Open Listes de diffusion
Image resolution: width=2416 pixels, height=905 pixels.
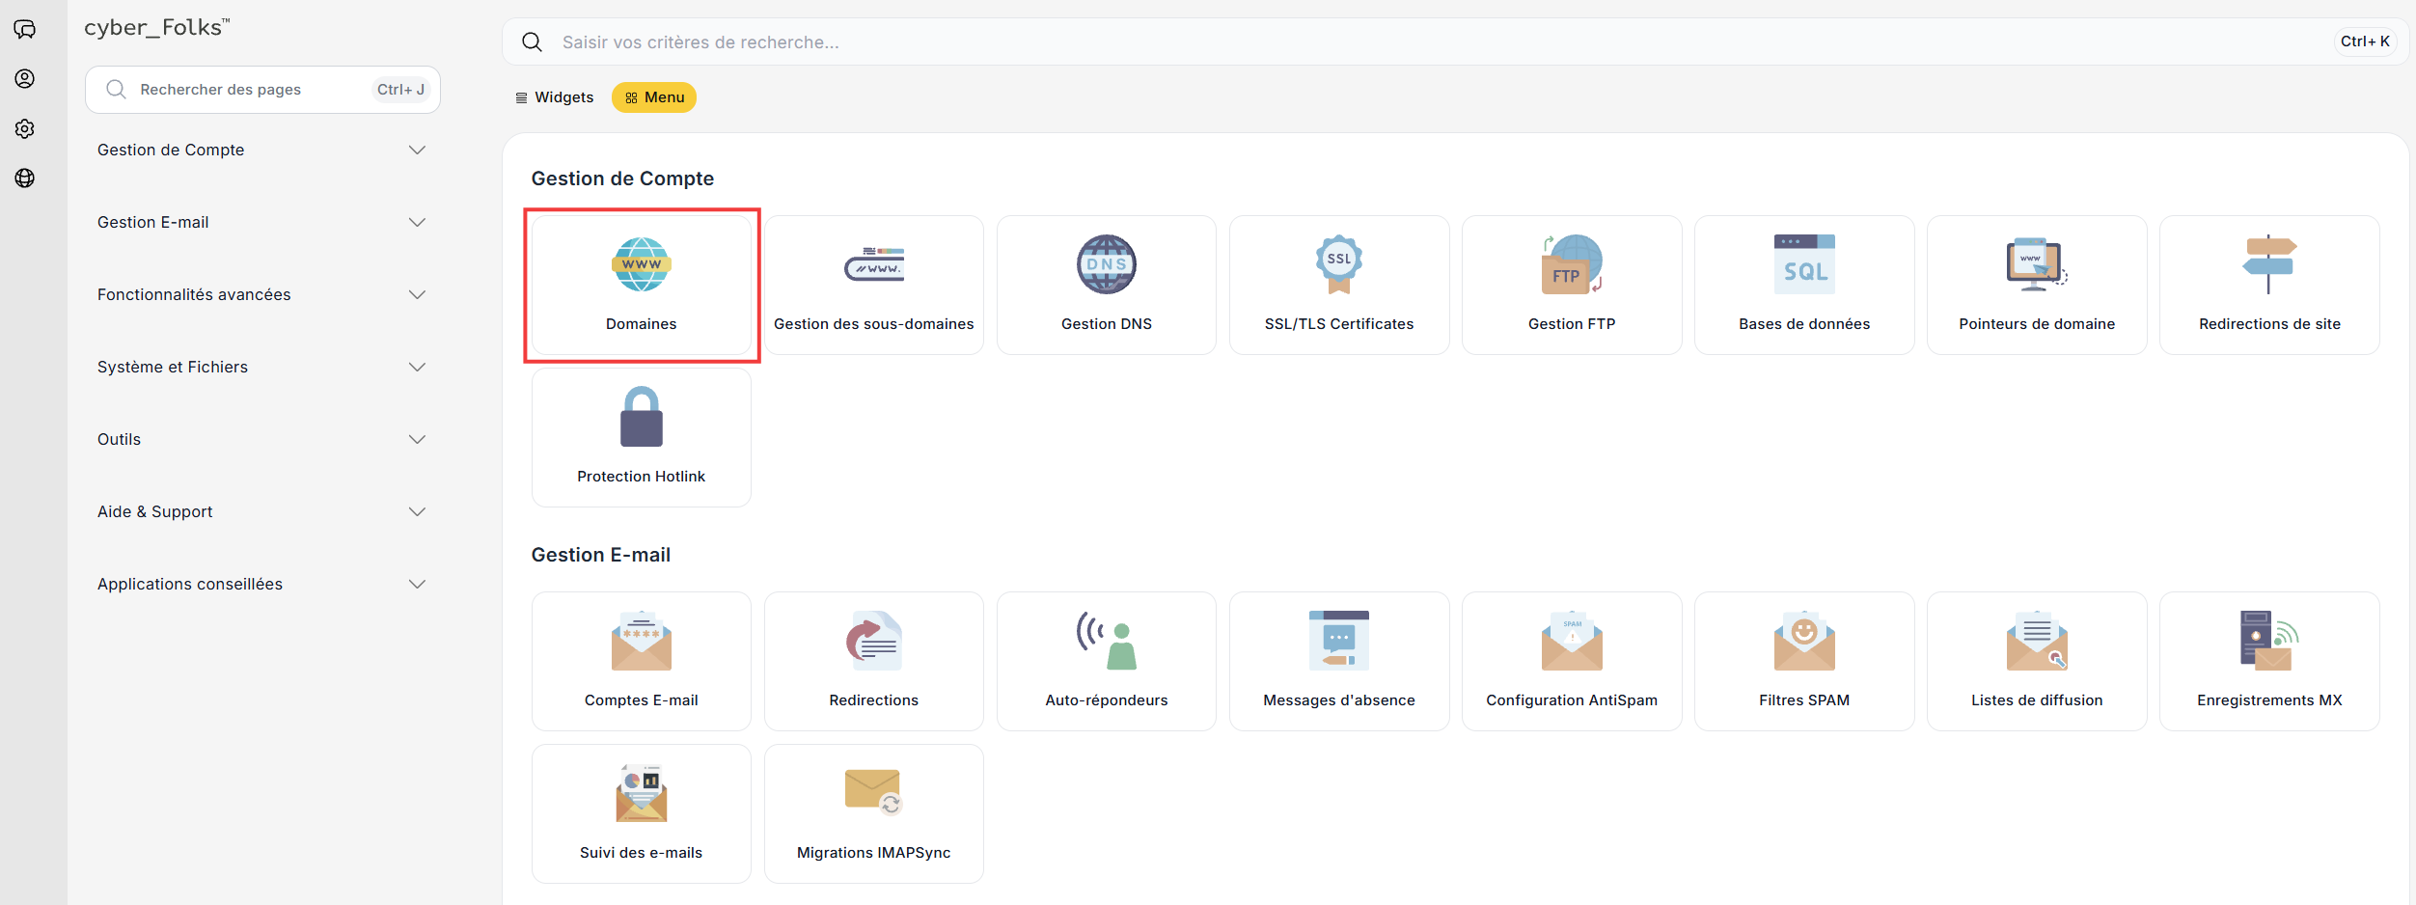coord(2037,662)
